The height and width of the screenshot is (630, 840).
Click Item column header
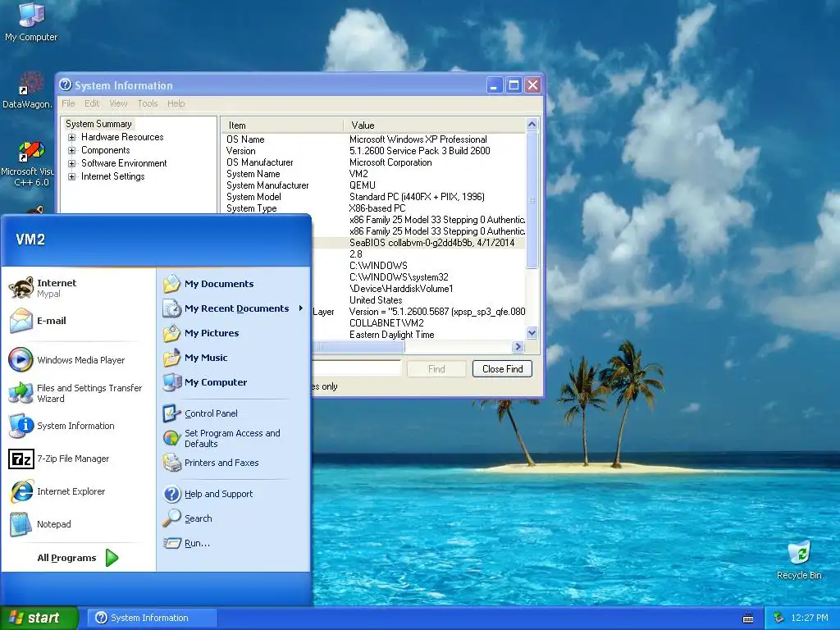(282, 126)
